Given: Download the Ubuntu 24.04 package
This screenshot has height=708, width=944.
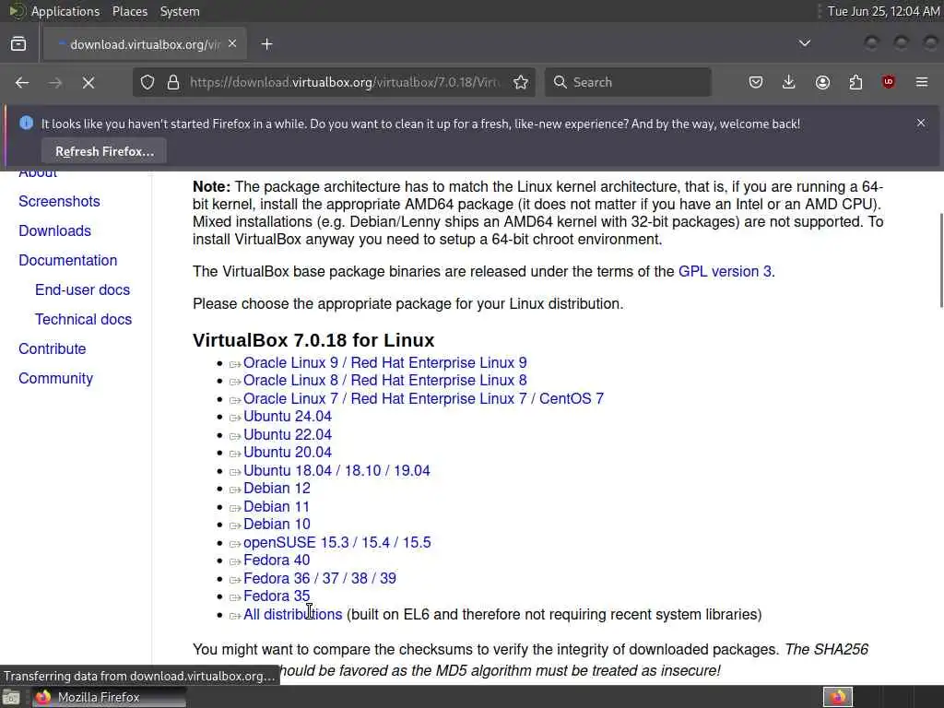Looking at the screenshot, I should click(288, 417).
